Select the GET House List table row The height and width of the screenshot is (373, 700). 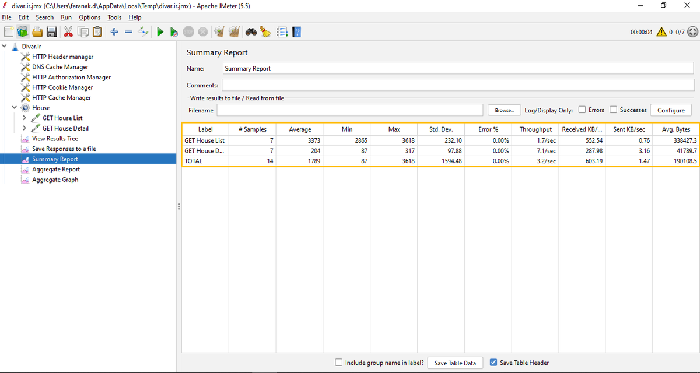pyautogui.click(x=440, y=140)
